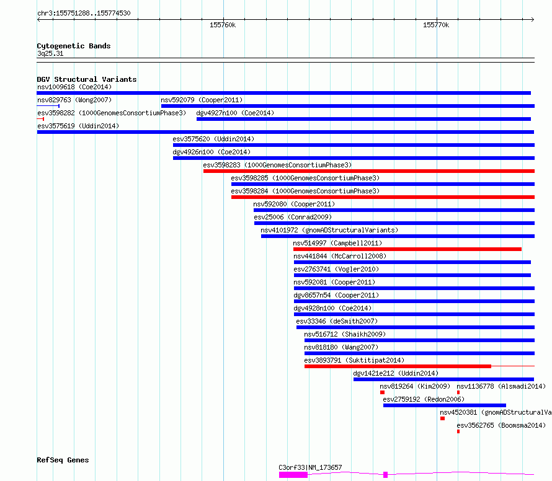The height and width of the screenshot is (481, 552).
Task: Click the esv3598284 1000GenomesConsortiumPhase3 label
Action: point(305,191)
